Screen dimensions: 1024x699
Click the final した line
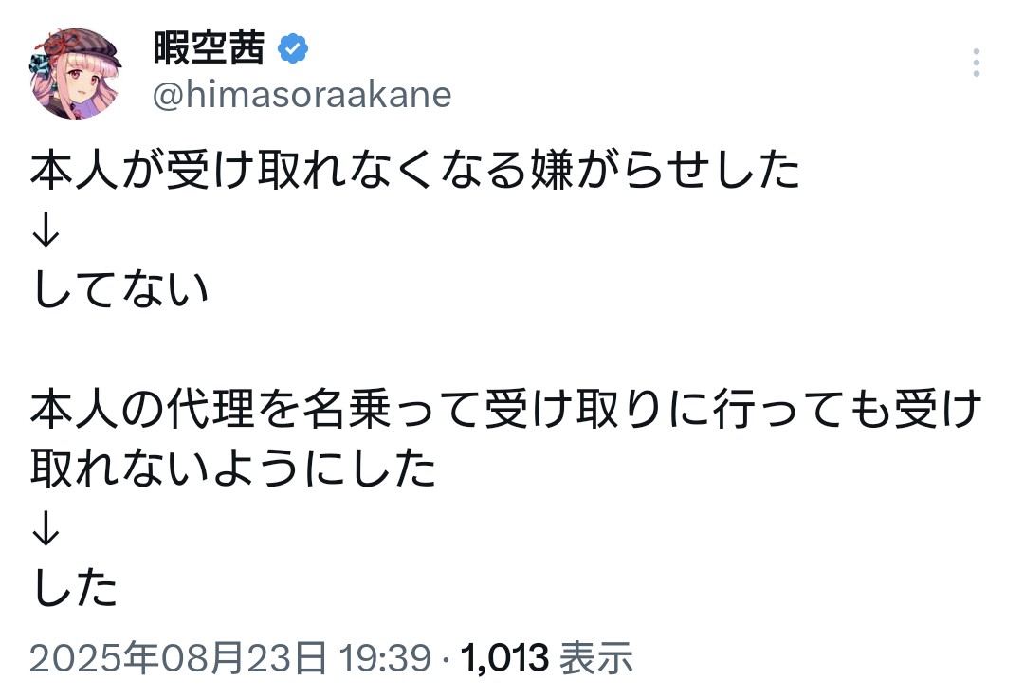[75, 587]
